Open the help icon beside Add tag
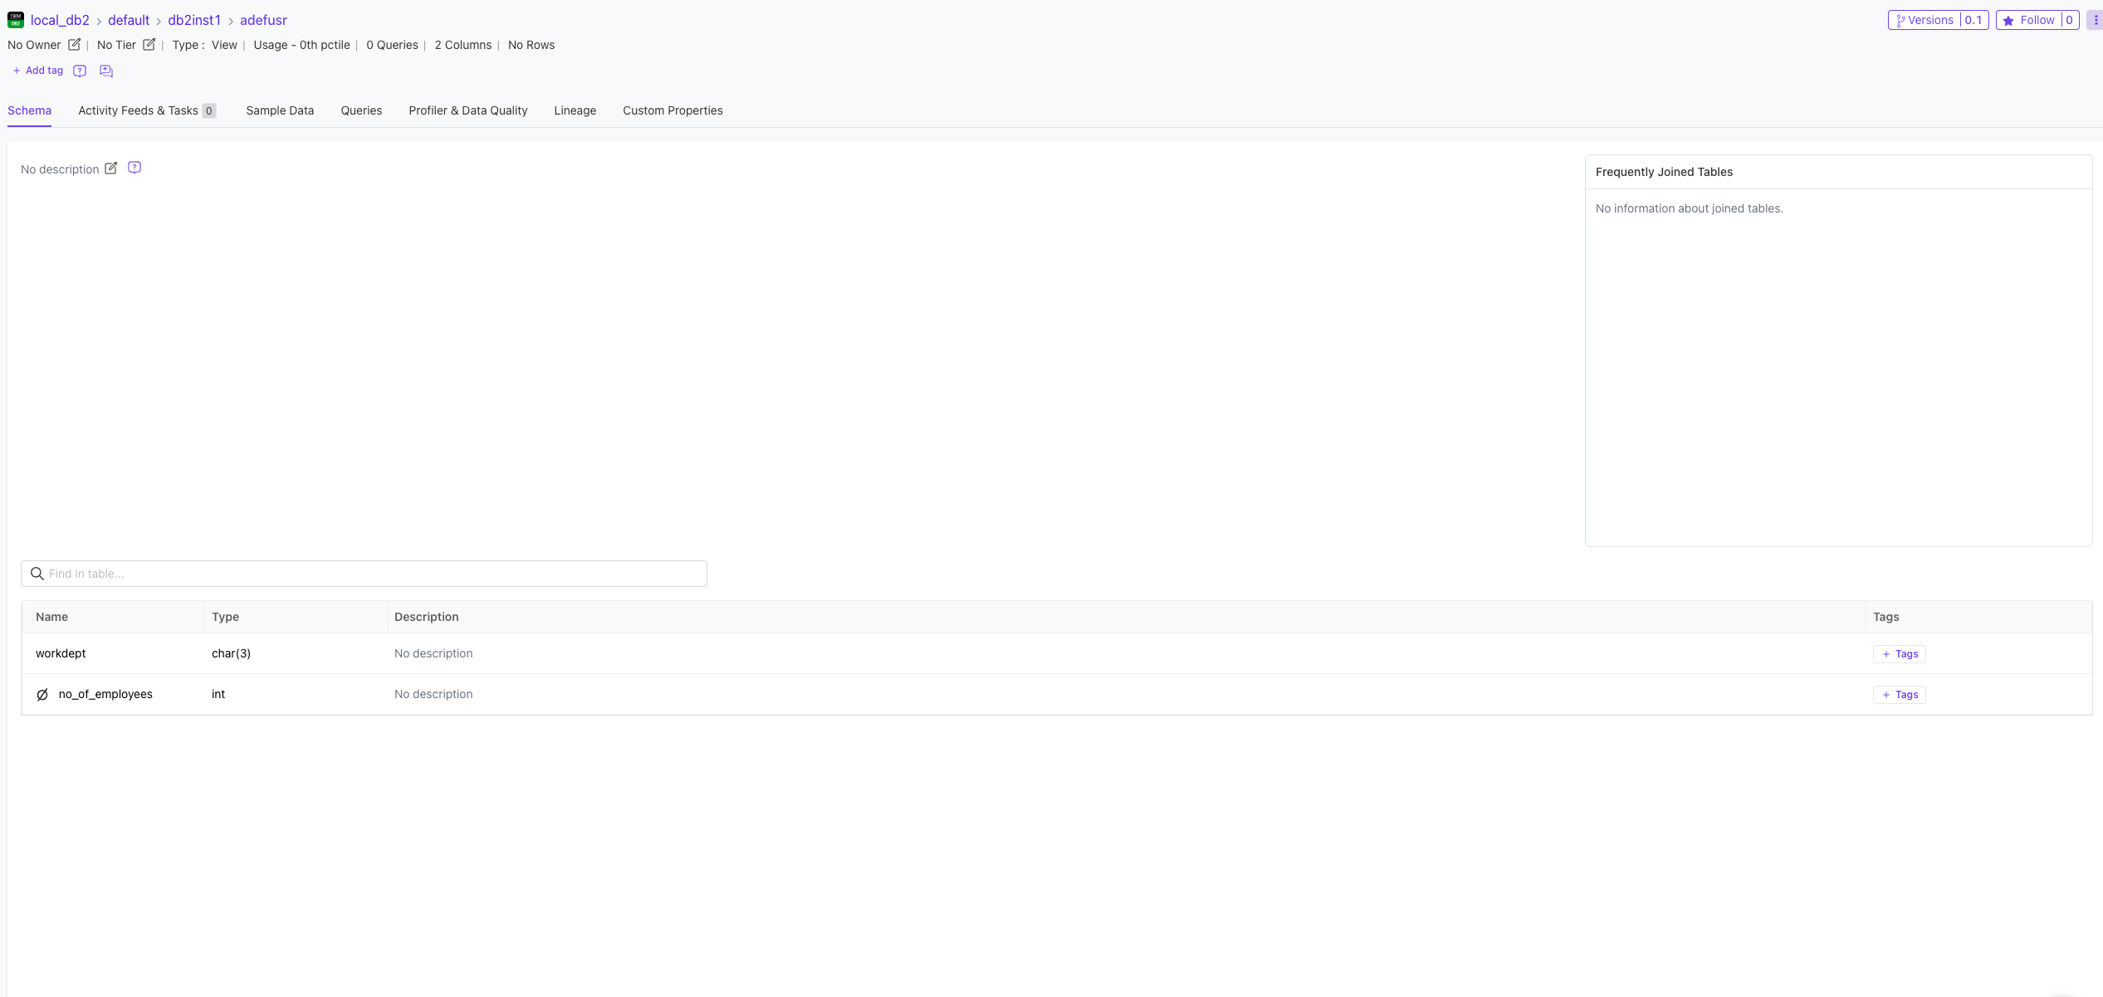Image resolution: width=2103 pixels, height=997 pixels. point(79,71)
